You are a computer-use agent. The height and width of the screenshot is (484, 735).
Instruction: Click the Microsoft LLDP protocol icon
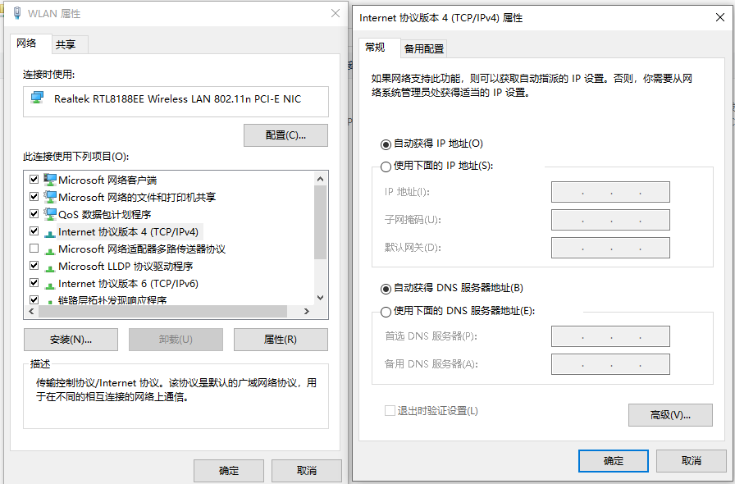coord(50,267)
